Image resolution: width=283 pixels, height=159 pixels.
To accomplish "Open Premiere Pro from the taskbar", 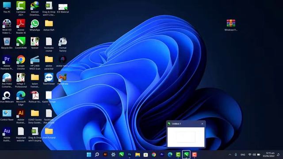I will pyautogui.click(x=162, y=155).
